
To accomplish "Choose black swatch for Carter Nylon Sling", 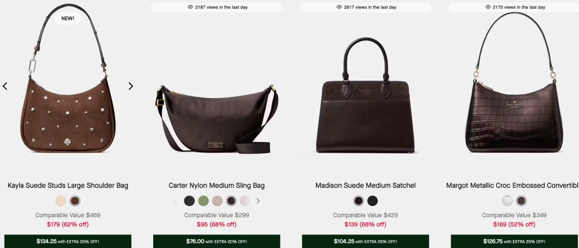I will pos(189,201).
